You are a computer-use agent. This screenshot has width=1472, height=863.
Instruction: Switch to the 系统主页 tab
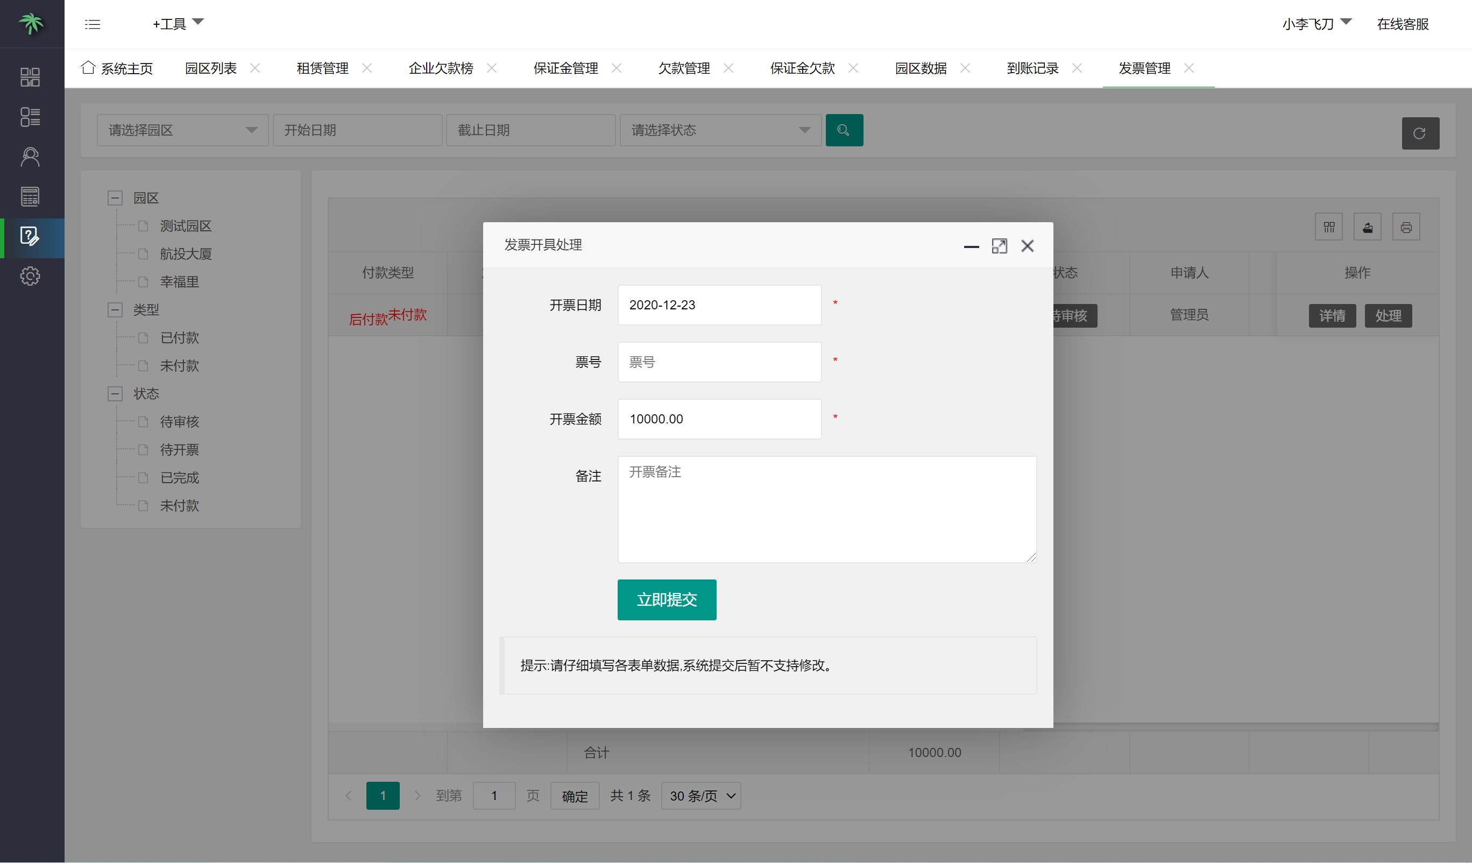click(117, 68)
